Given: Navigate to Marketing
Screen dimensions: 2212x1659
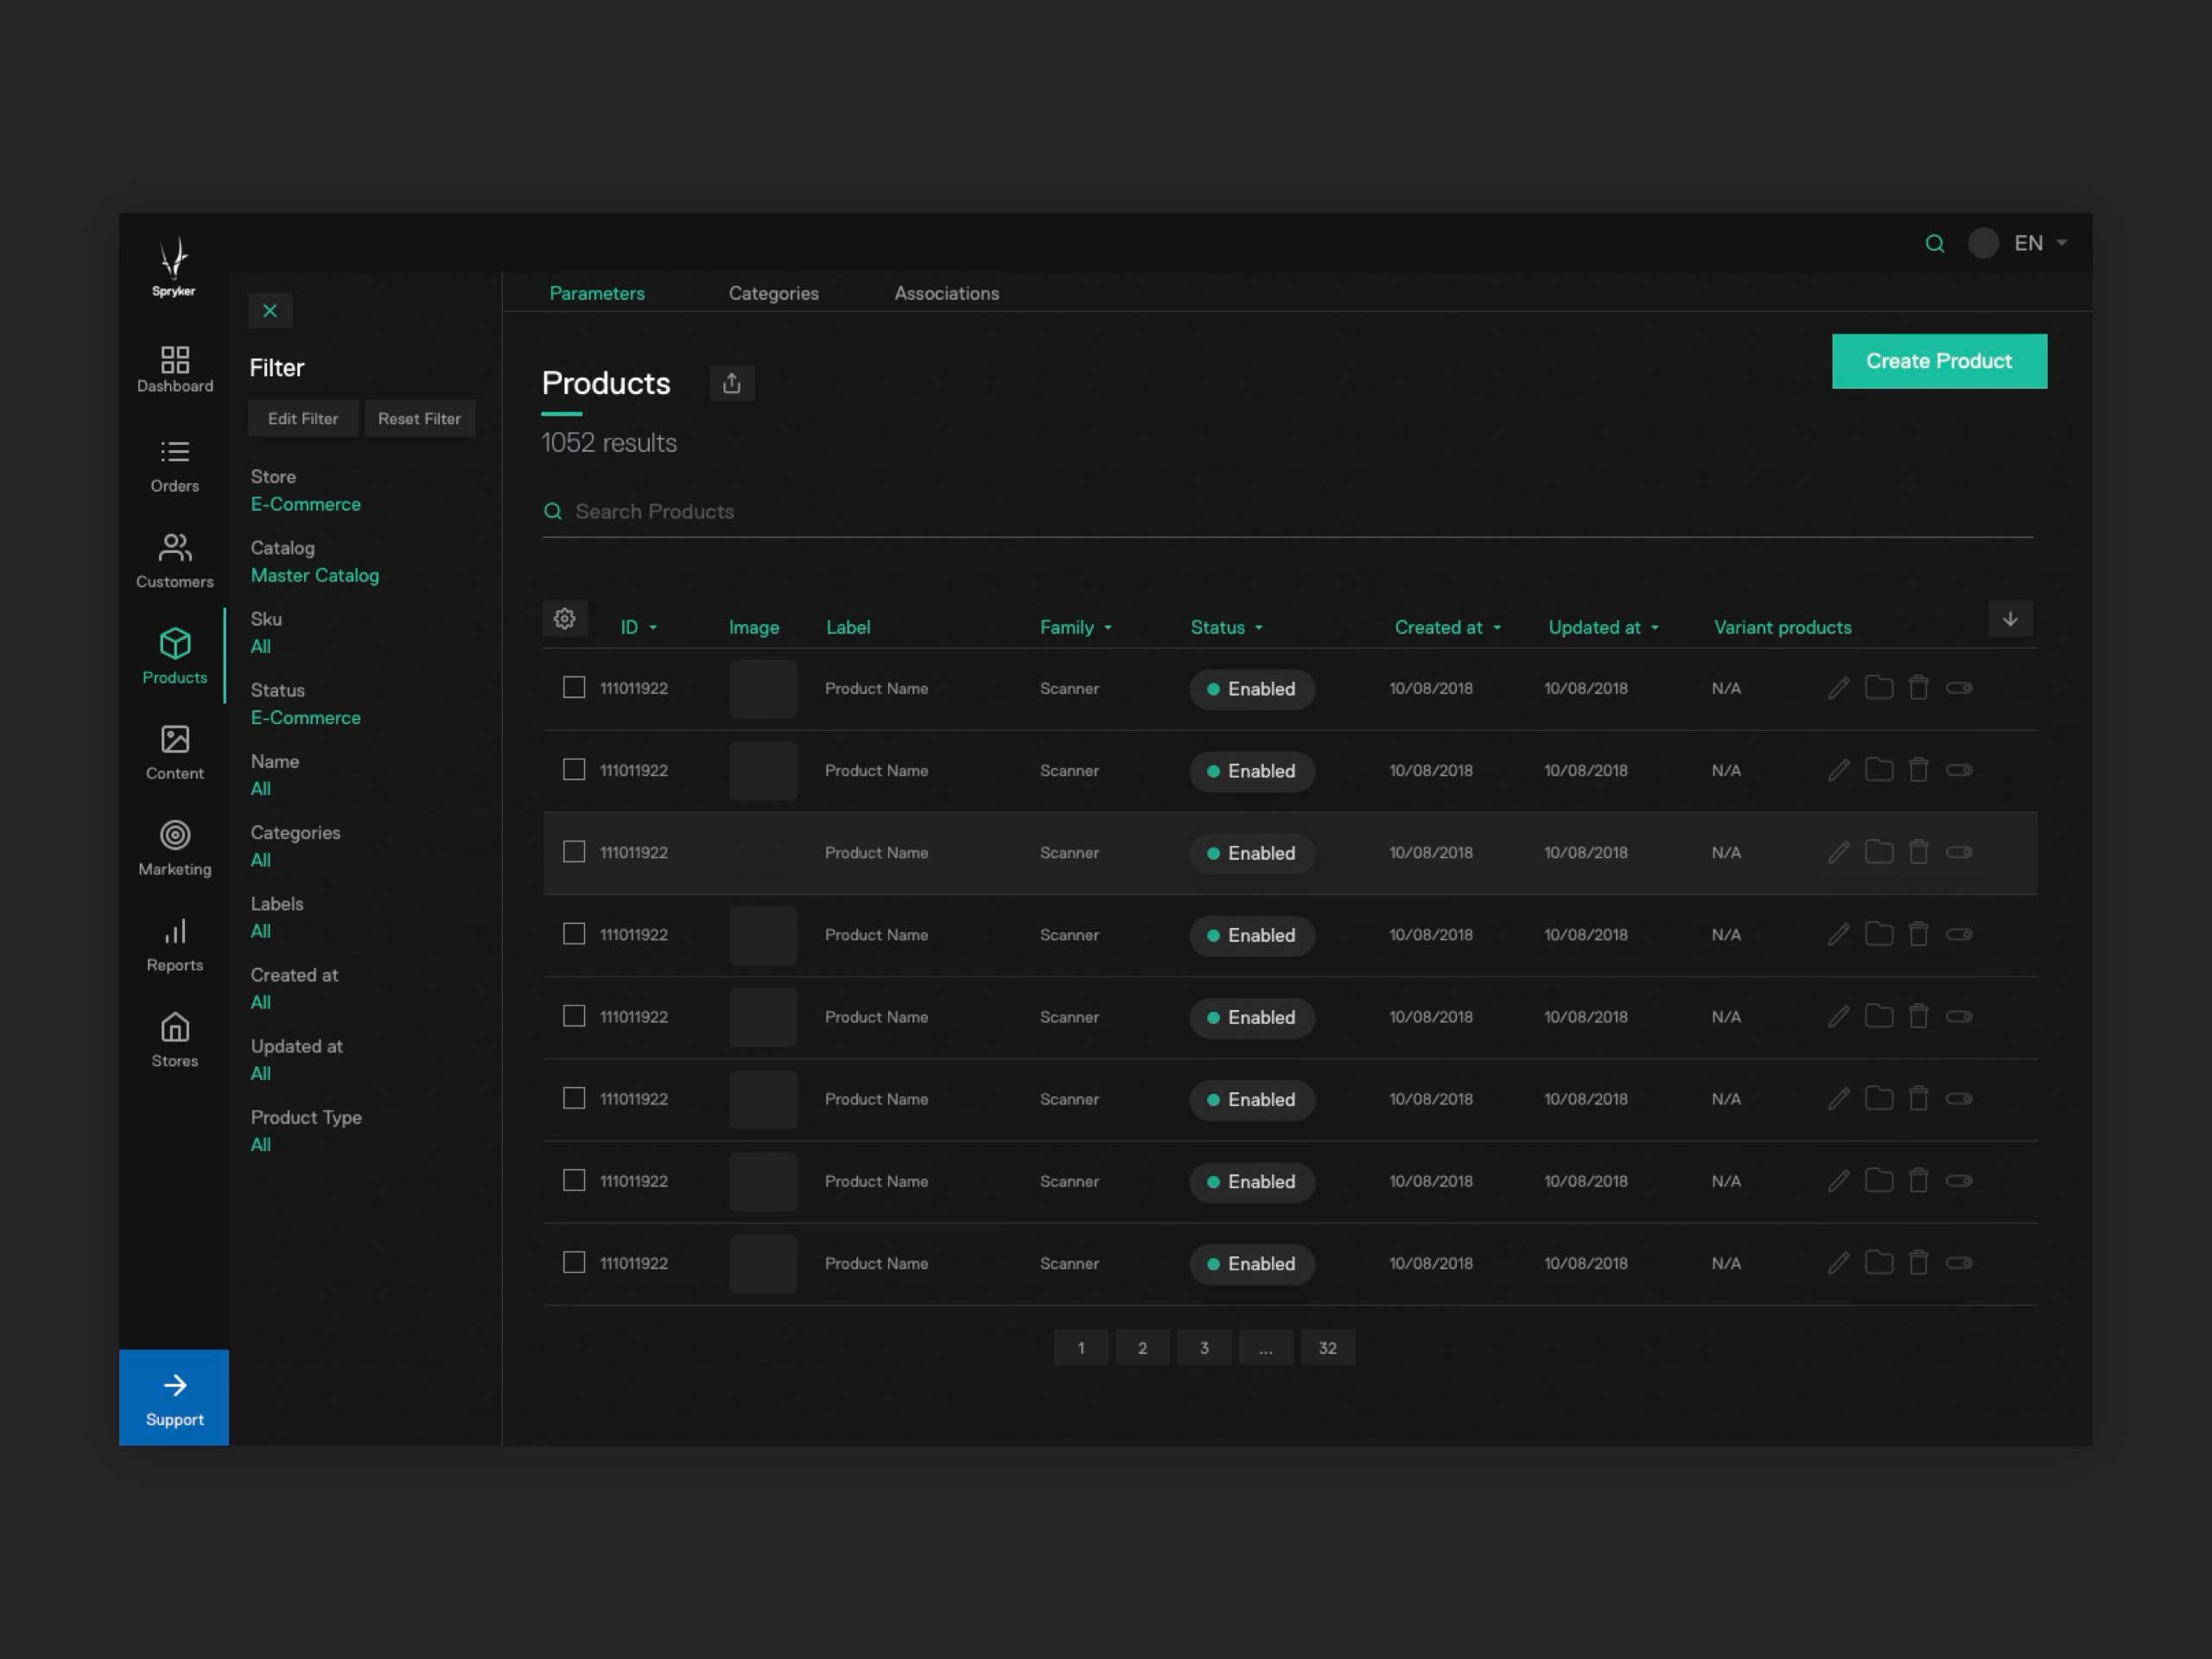Looking at the screenshot, I should click(x=175, y=848).
